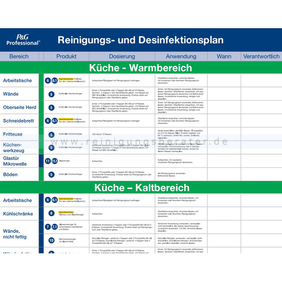Click the 6.1 badge in Kaltbereich Arbeitstische
The image size is (282, 282).
tap(55, 200)
